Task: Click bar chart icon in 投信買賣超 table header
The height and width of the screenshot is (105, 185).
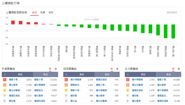Action: [x=66, y=74]
